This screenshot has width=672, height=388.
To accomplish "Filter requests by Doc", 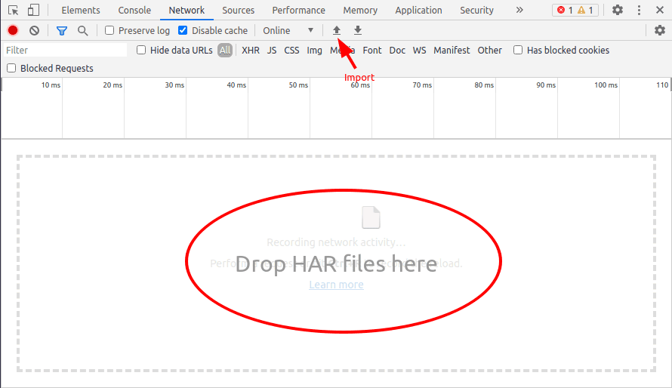I will click(397, 50).
